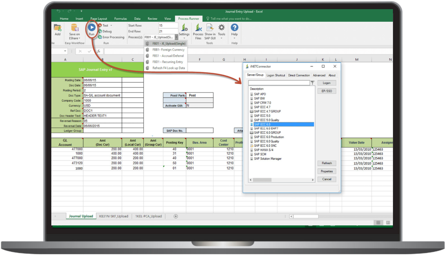Image resolution: width=445 pixels, height=256 pixels.
Task: Click the new sheet plus icon
Action: 176,216
